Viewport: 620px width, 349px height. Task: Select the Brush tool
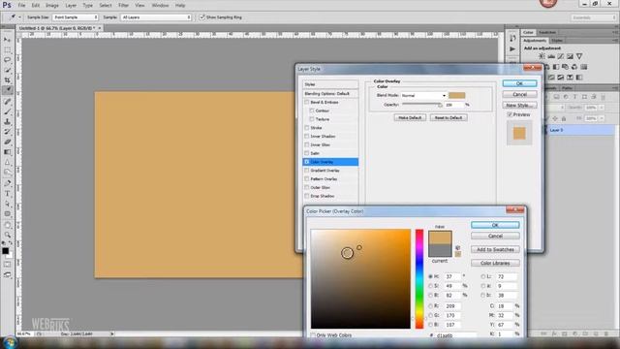point(7,112)
